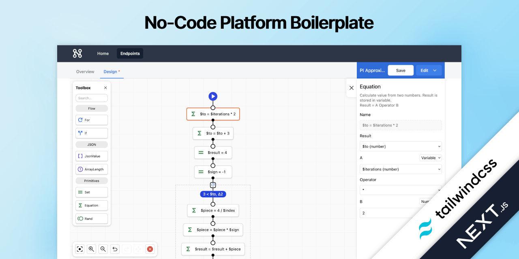
Task: Click the blue start play node
Action: point(213,96)
